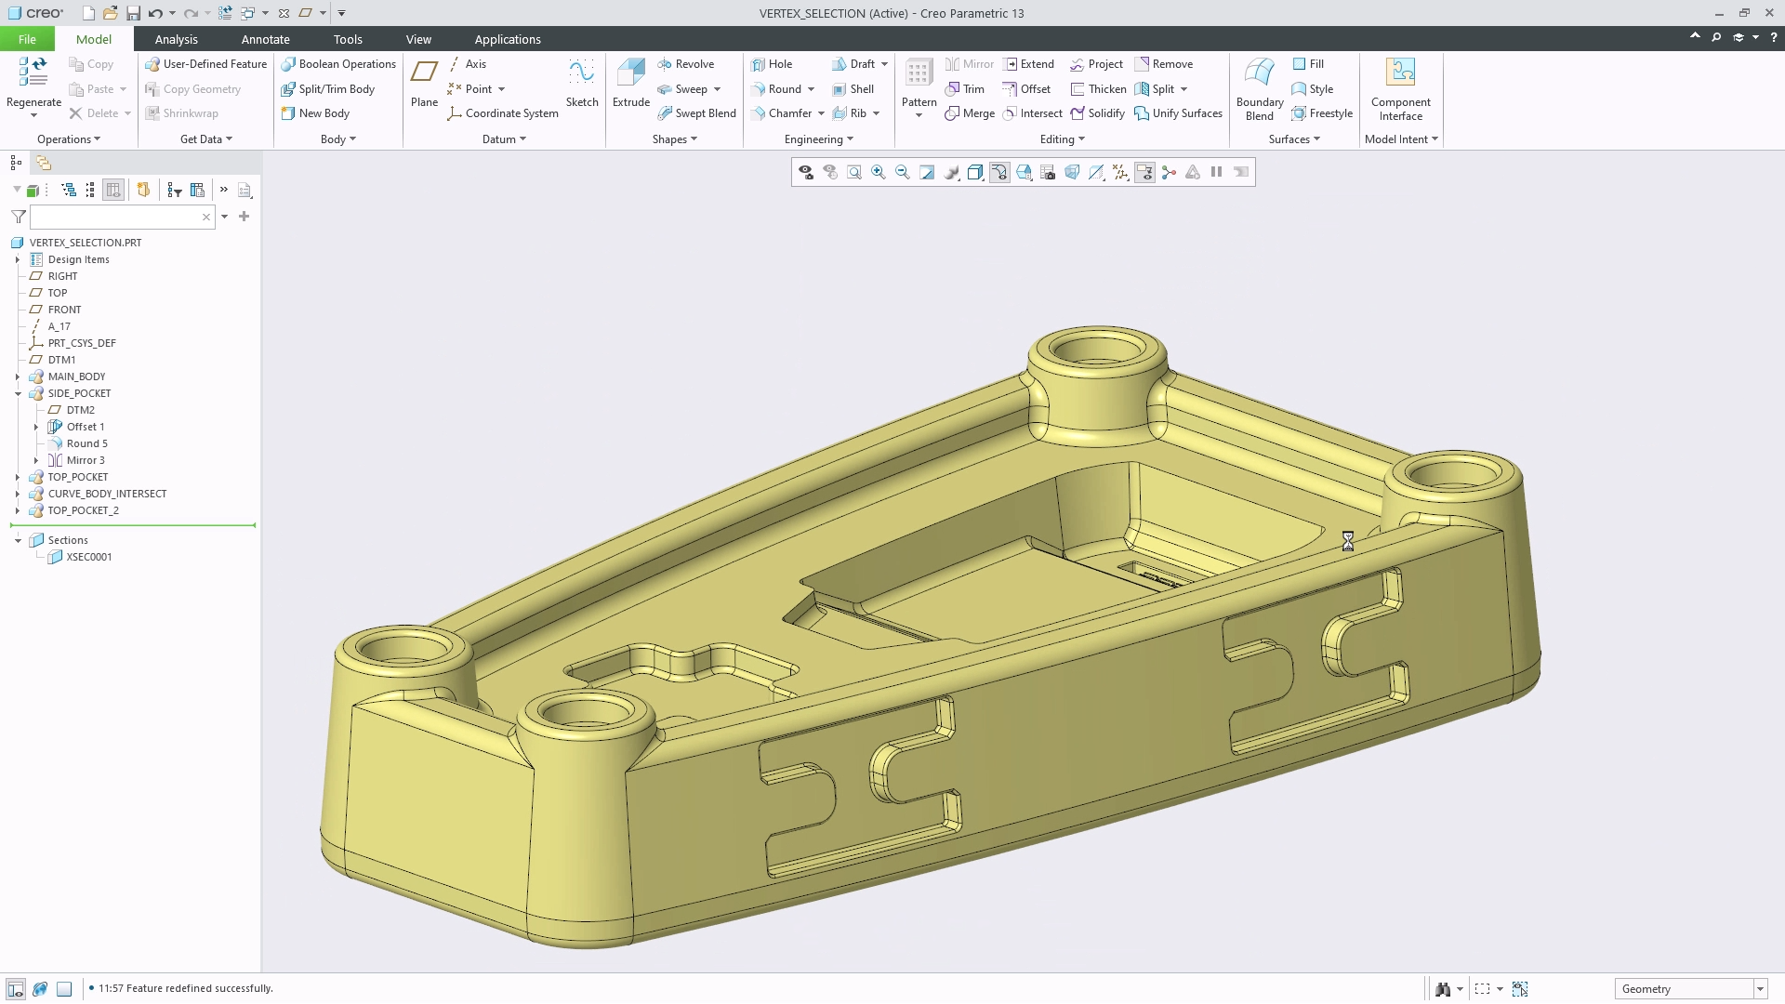
Task: Open the Hole tool
Action: pos(773,63)
